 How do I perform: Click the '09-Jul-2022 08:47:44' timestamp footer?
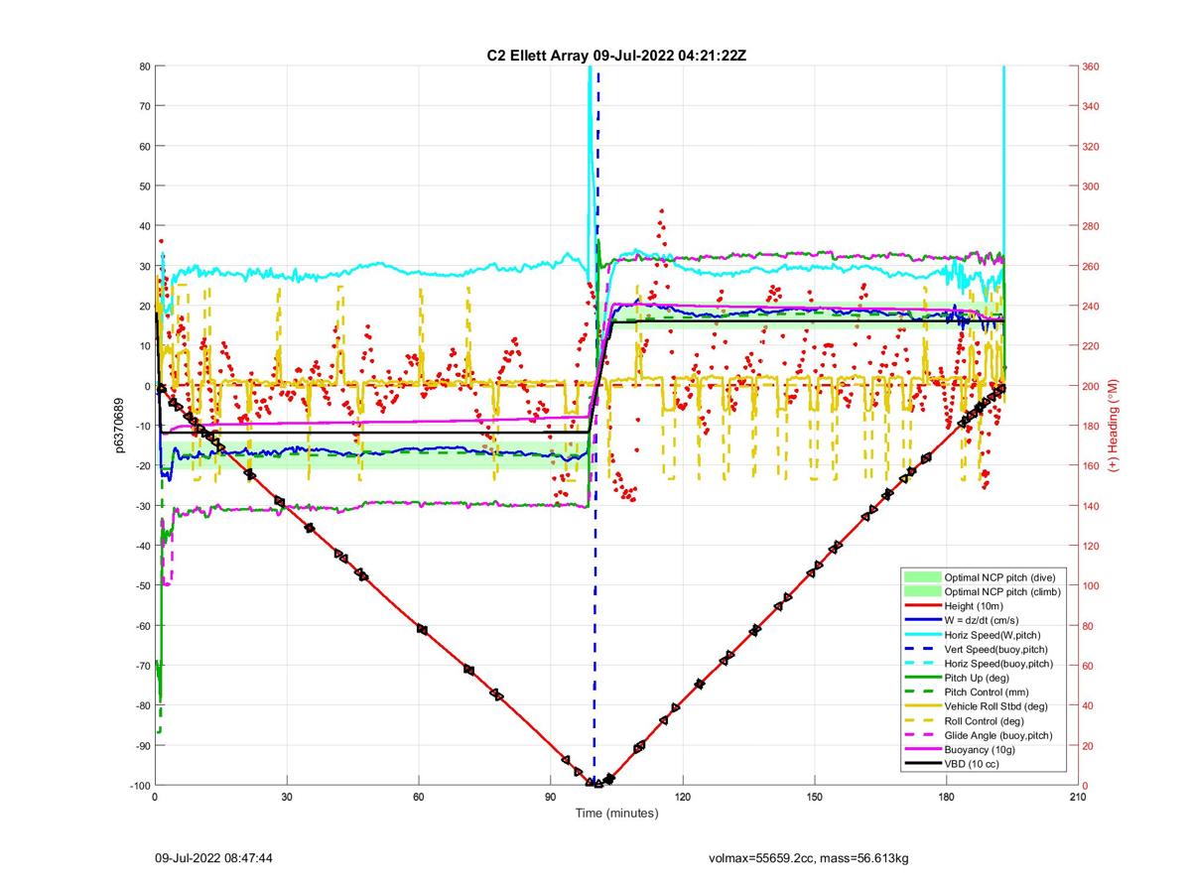point(213,857)
